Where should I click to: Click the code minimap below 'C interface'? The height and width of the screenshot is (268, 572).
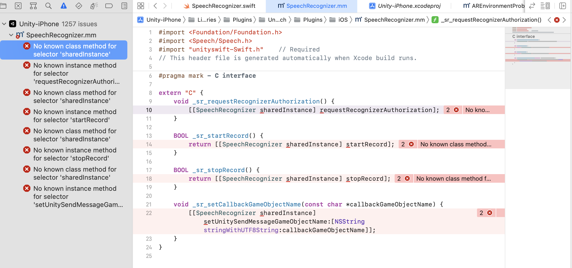(x=538, y=52)
